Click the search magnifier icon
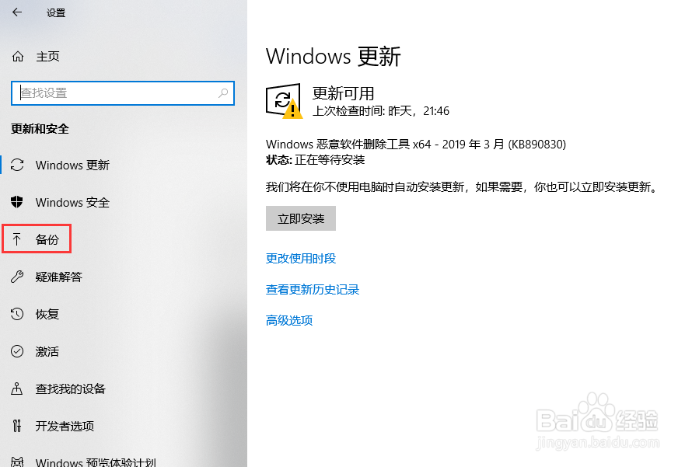699x467 pixels. click(x=223, y=93)
